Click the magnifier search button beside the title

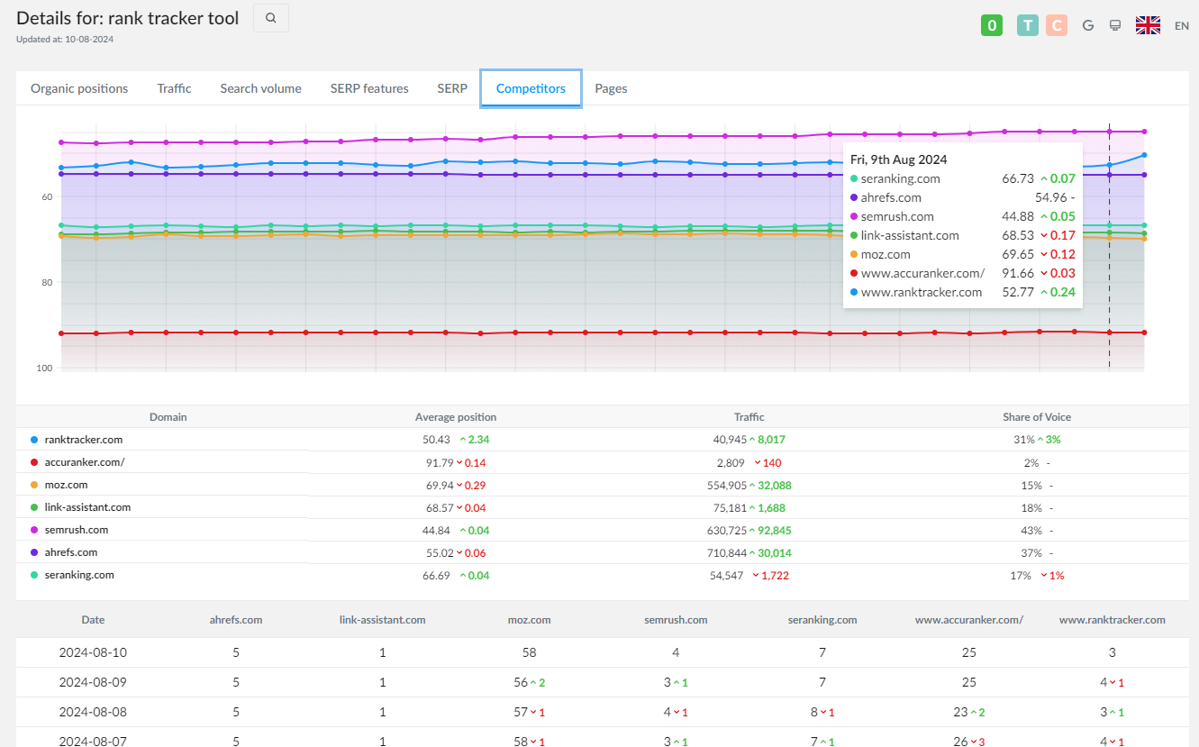click(x=271, y=18)
